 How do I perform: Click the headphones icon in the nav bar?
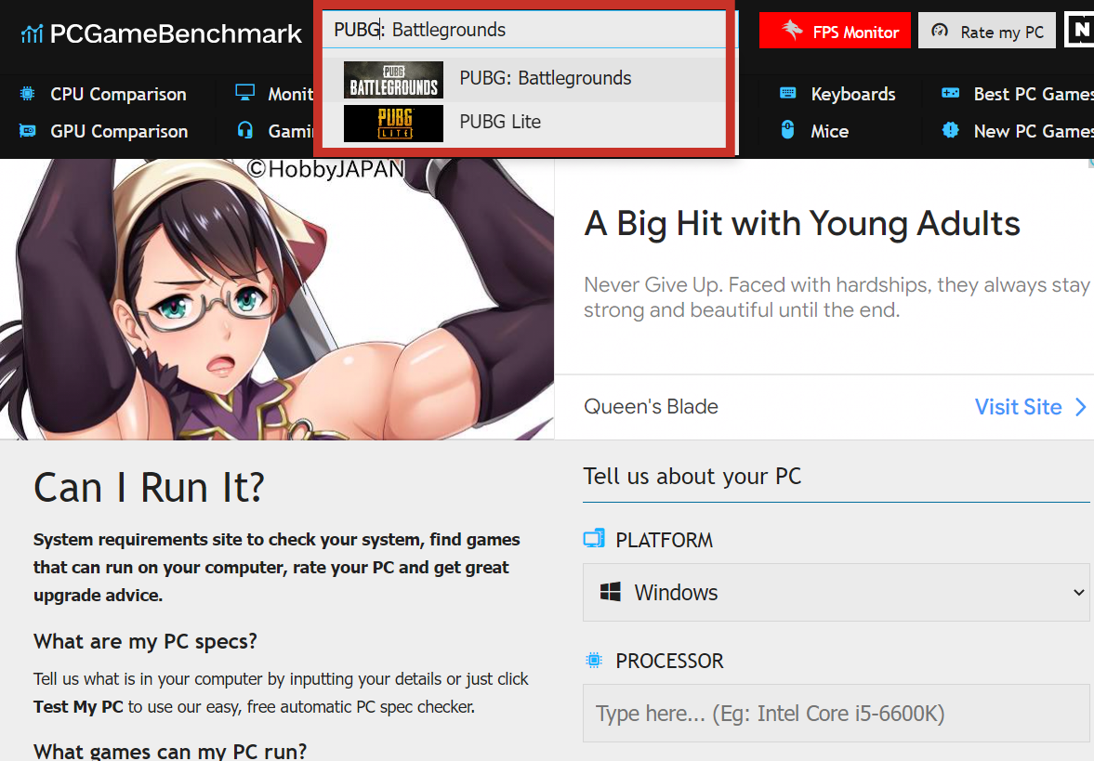(244, 130)
